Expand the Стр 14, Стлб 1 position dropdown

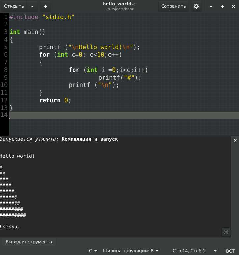tap(194, 251)
